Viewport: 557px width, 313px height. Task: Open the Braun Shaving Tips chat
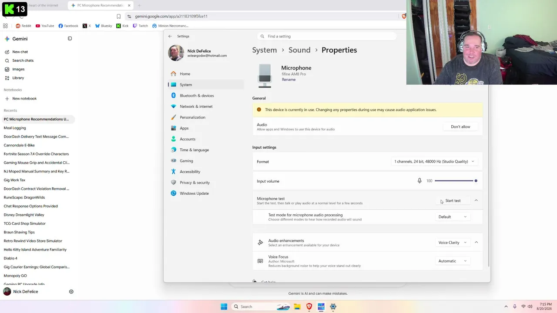pos(19,232)
